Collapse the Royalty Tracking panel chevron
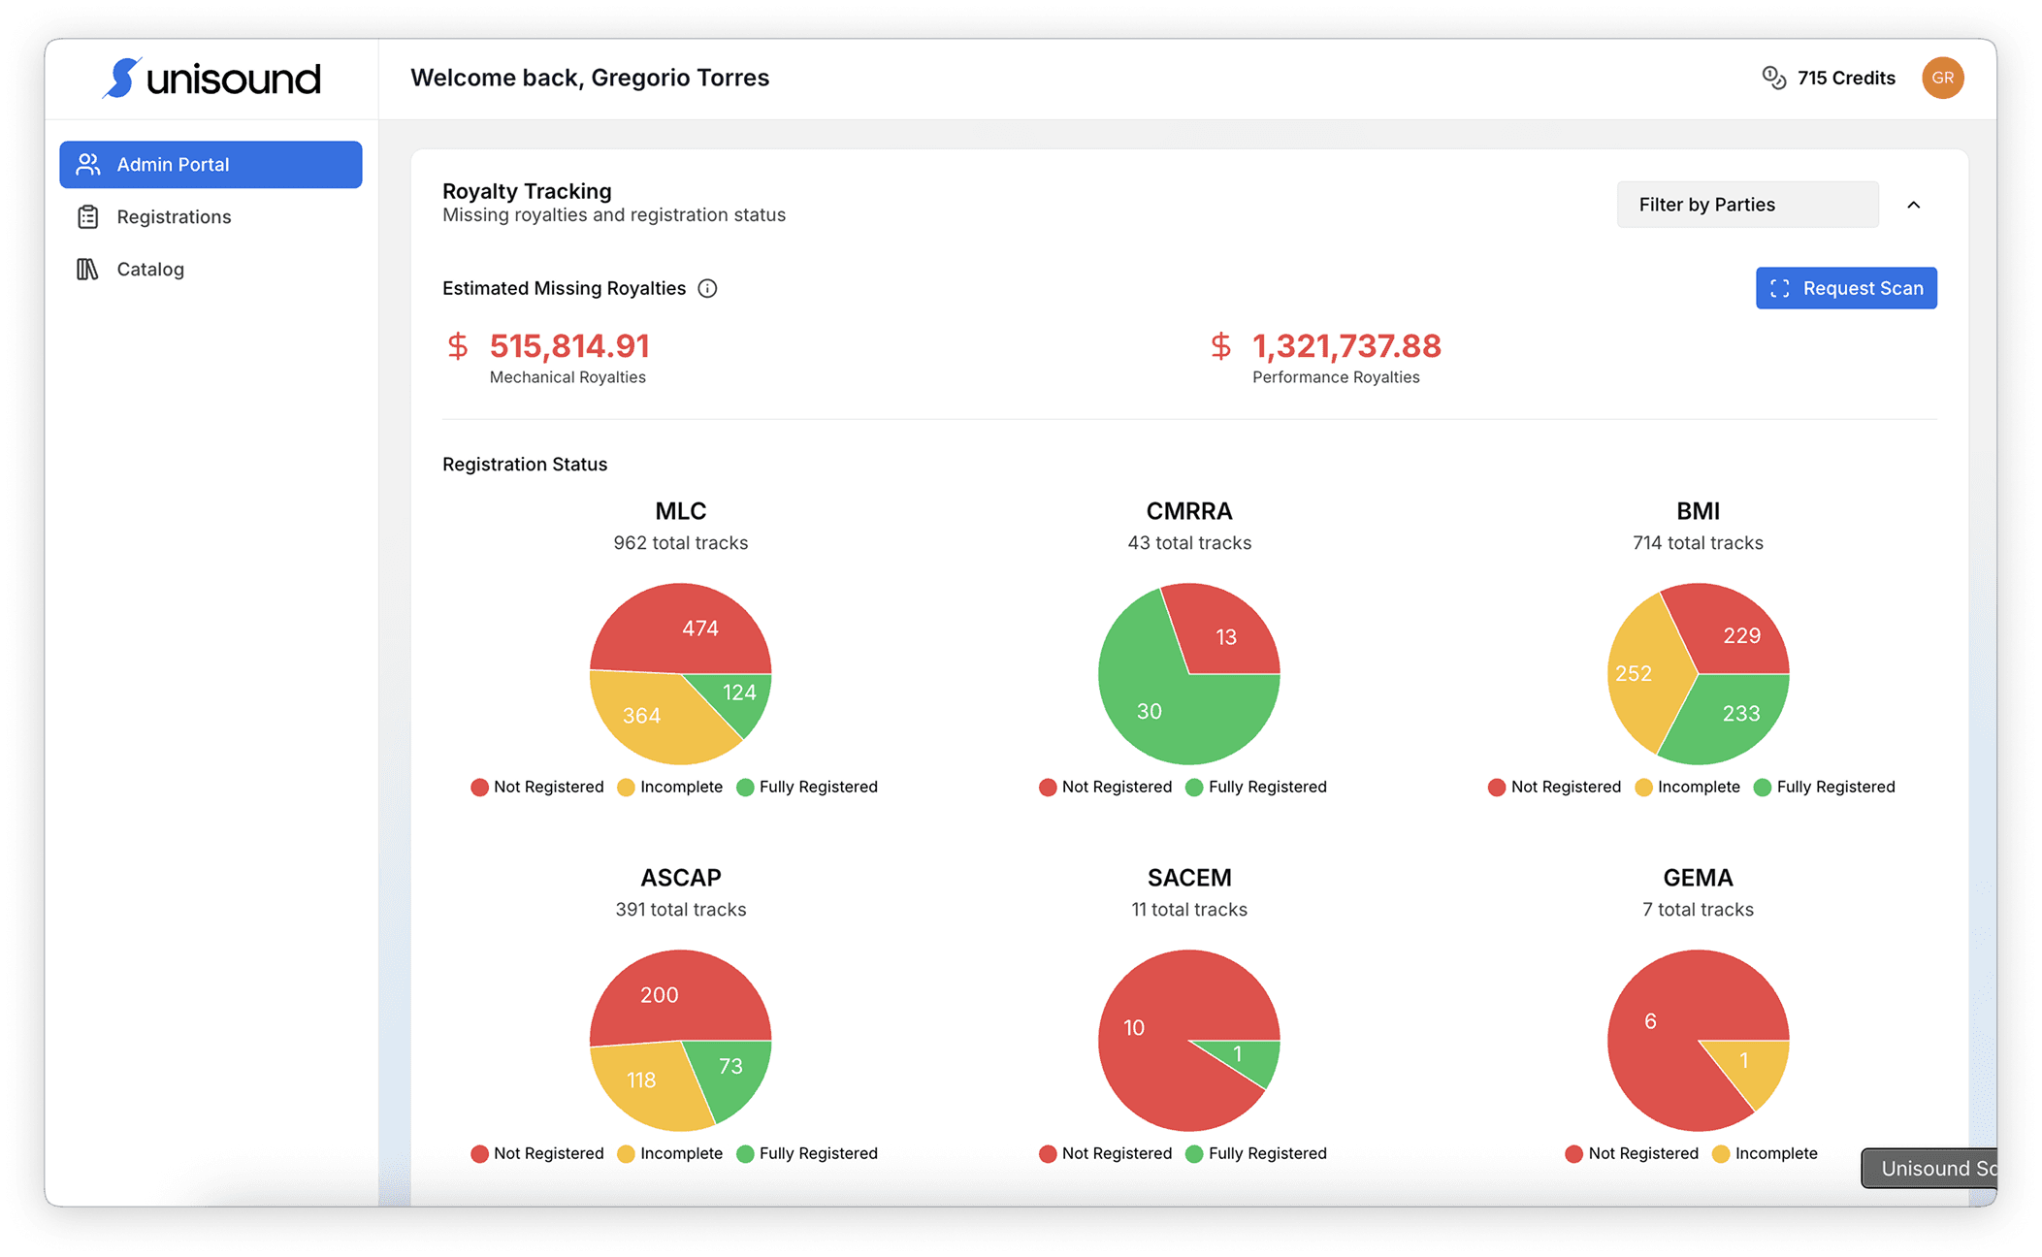The height and width of the screenshot is (1257, 2042). (x=1913, y=205)
